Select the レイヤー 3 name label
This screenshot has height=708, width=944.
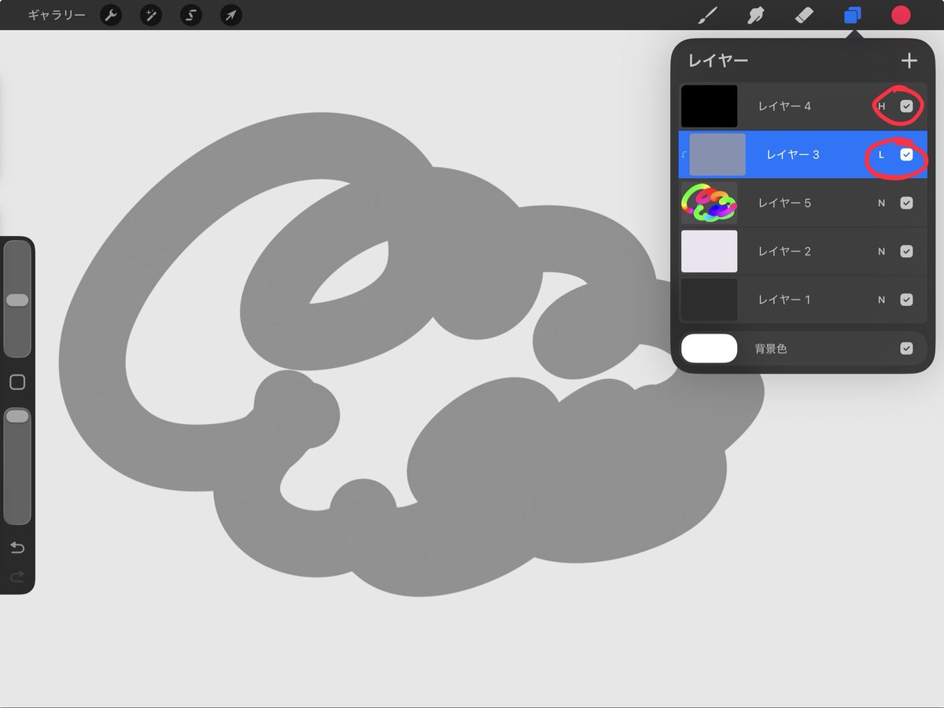coord(793,155)
